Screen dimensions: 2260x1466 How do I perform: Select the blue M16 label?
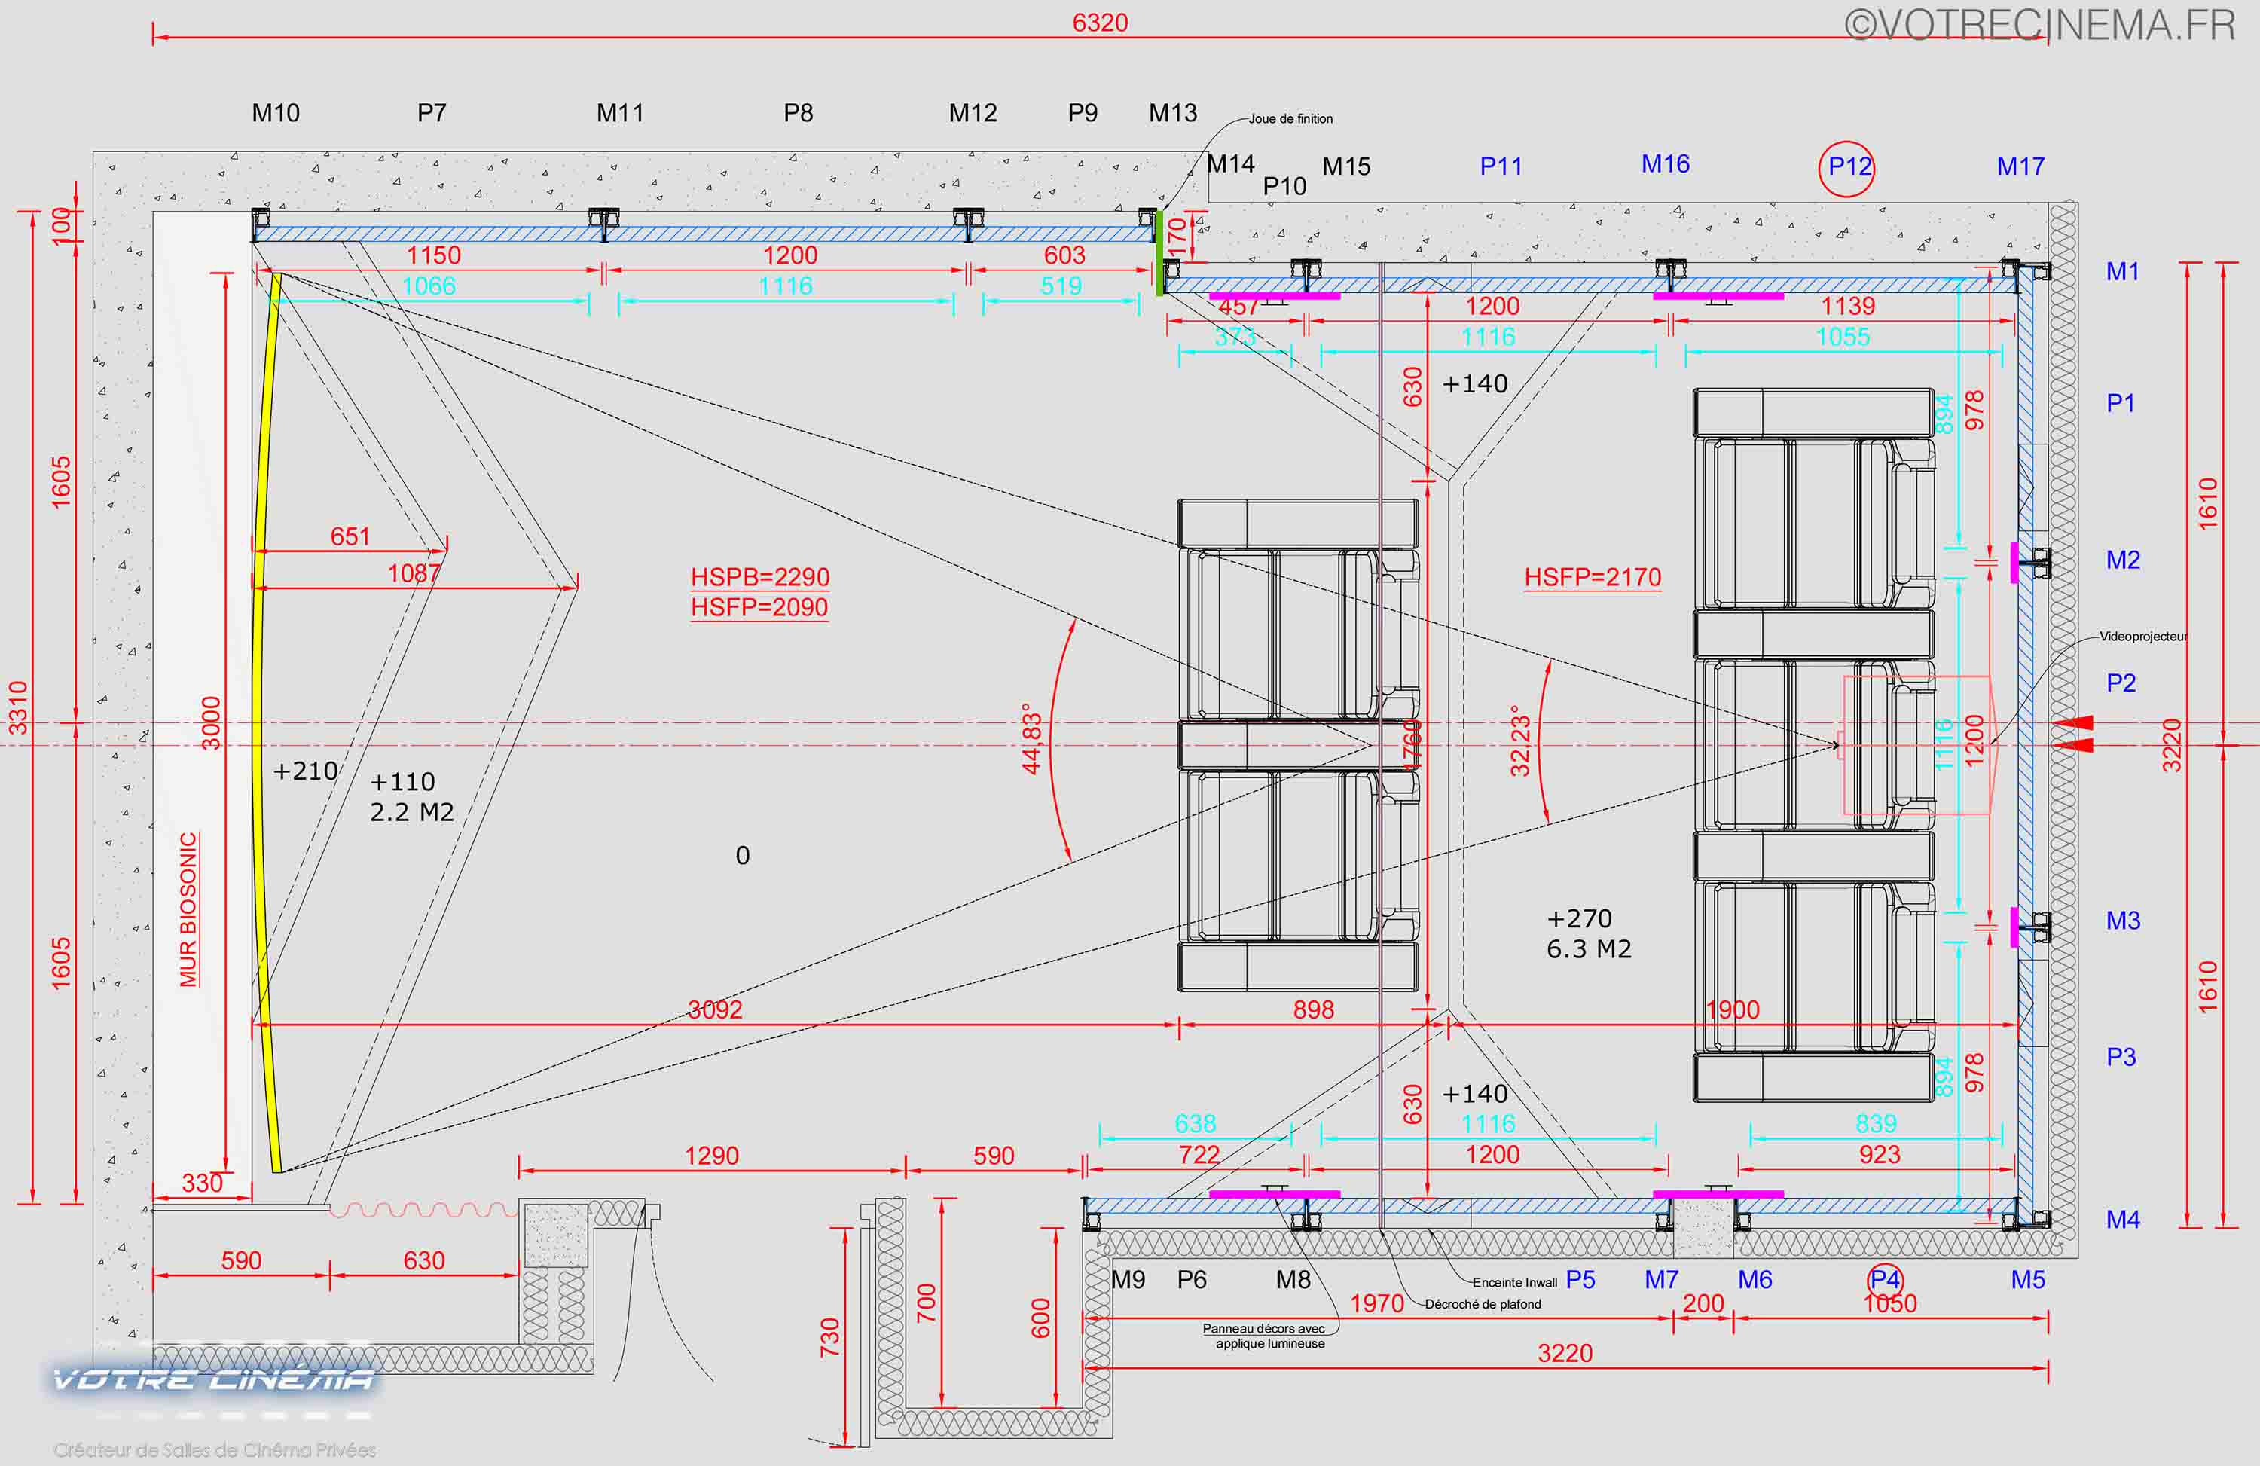click(x=1666, y=164)
